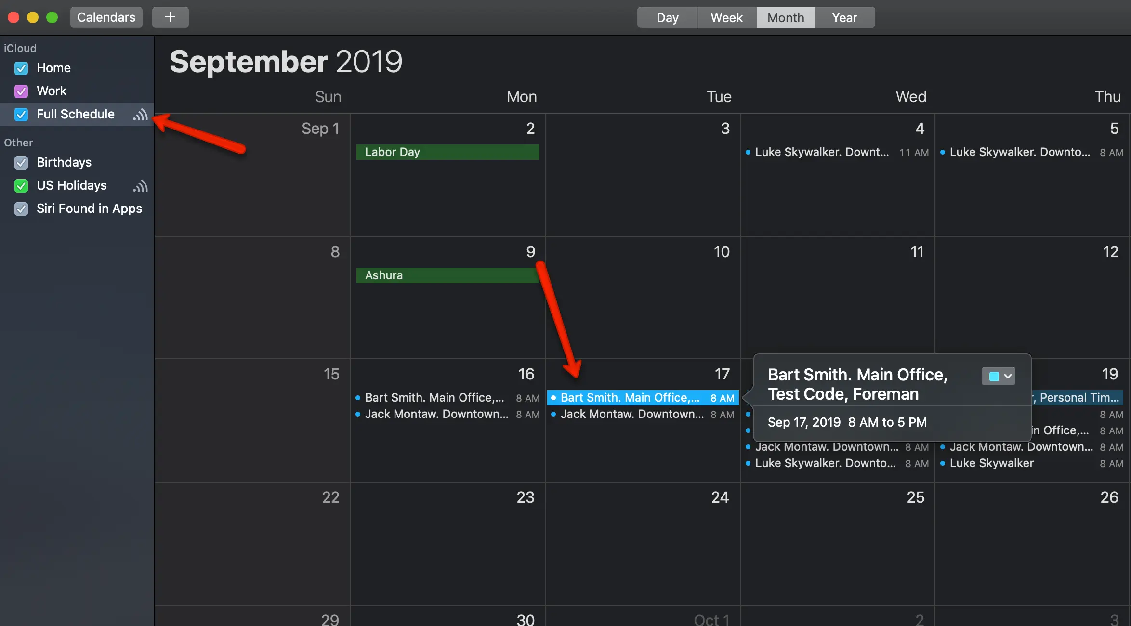
Task: Uncheck the US Holidays checkbox
Action: point(21,186)
